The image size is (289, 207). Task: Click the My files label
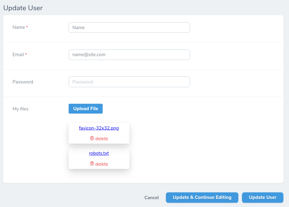[20, 109]
